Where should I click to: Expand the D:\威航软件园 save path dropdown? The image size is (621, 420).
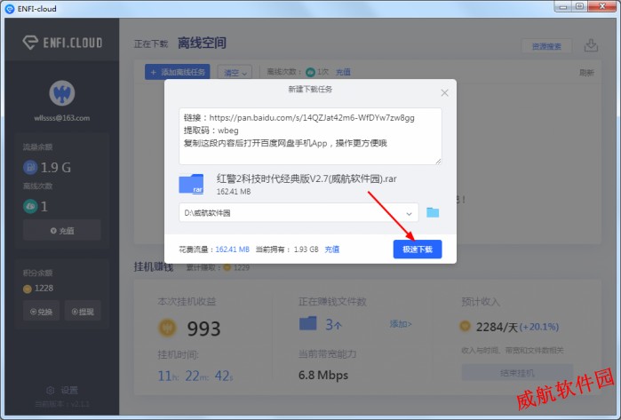pos(409,213)
